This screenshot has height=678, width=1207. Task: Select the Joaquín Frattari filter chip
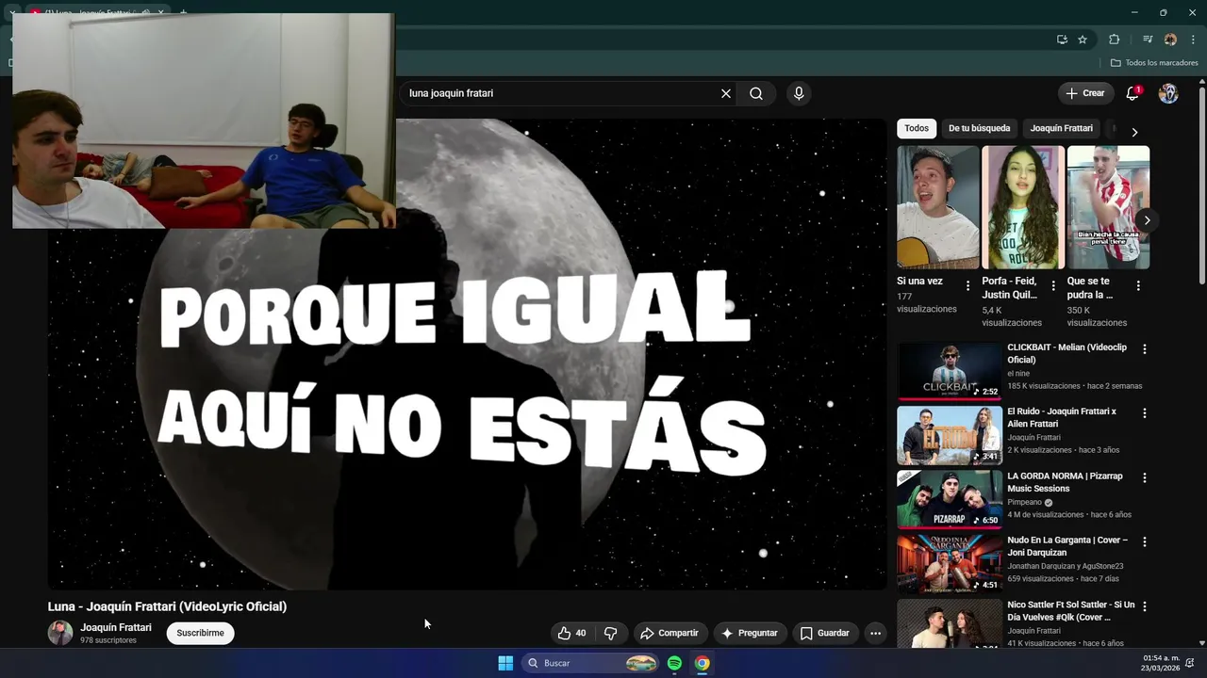1061,128
